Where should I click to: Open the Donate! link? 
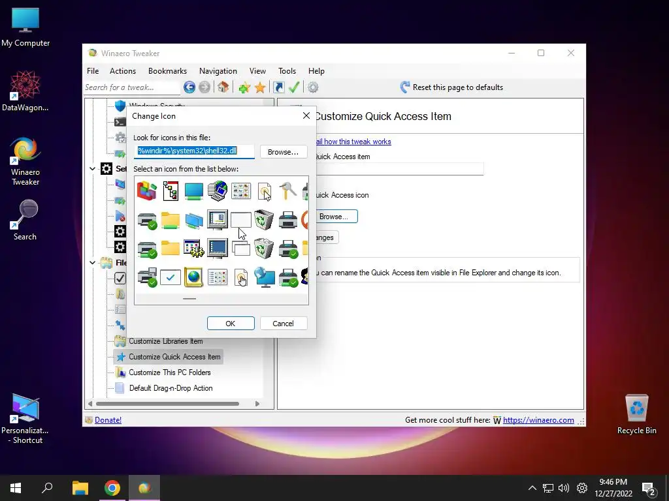click(x=108, y=420)
